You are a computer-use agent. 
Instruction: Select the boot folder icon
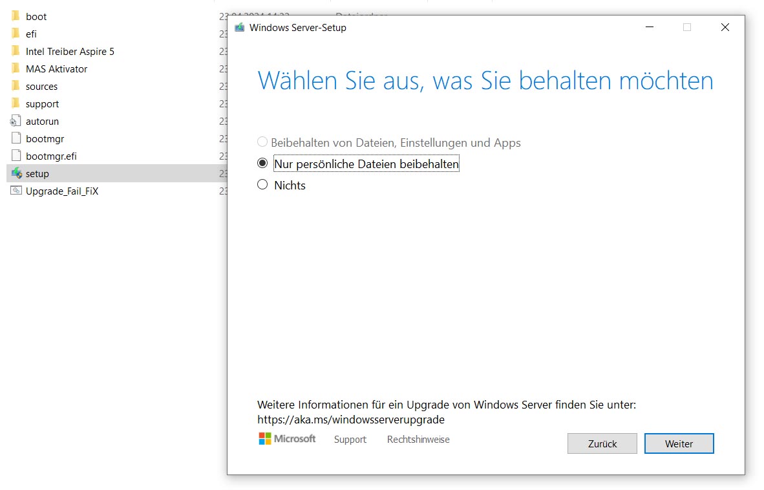point(16,16)
